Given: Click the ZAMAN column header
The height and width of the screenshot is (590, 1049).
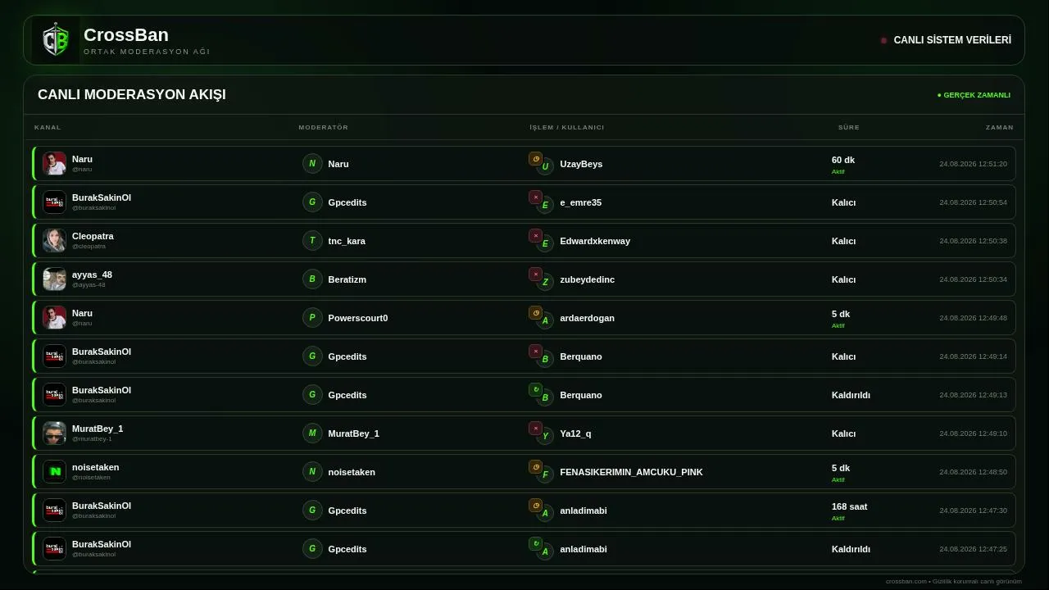Looking at the screenshot, I should (999, 127).
